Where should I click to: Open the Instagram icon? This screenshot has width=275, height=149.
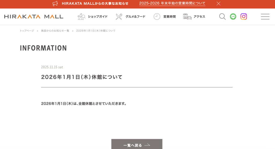tap(244, 16)
